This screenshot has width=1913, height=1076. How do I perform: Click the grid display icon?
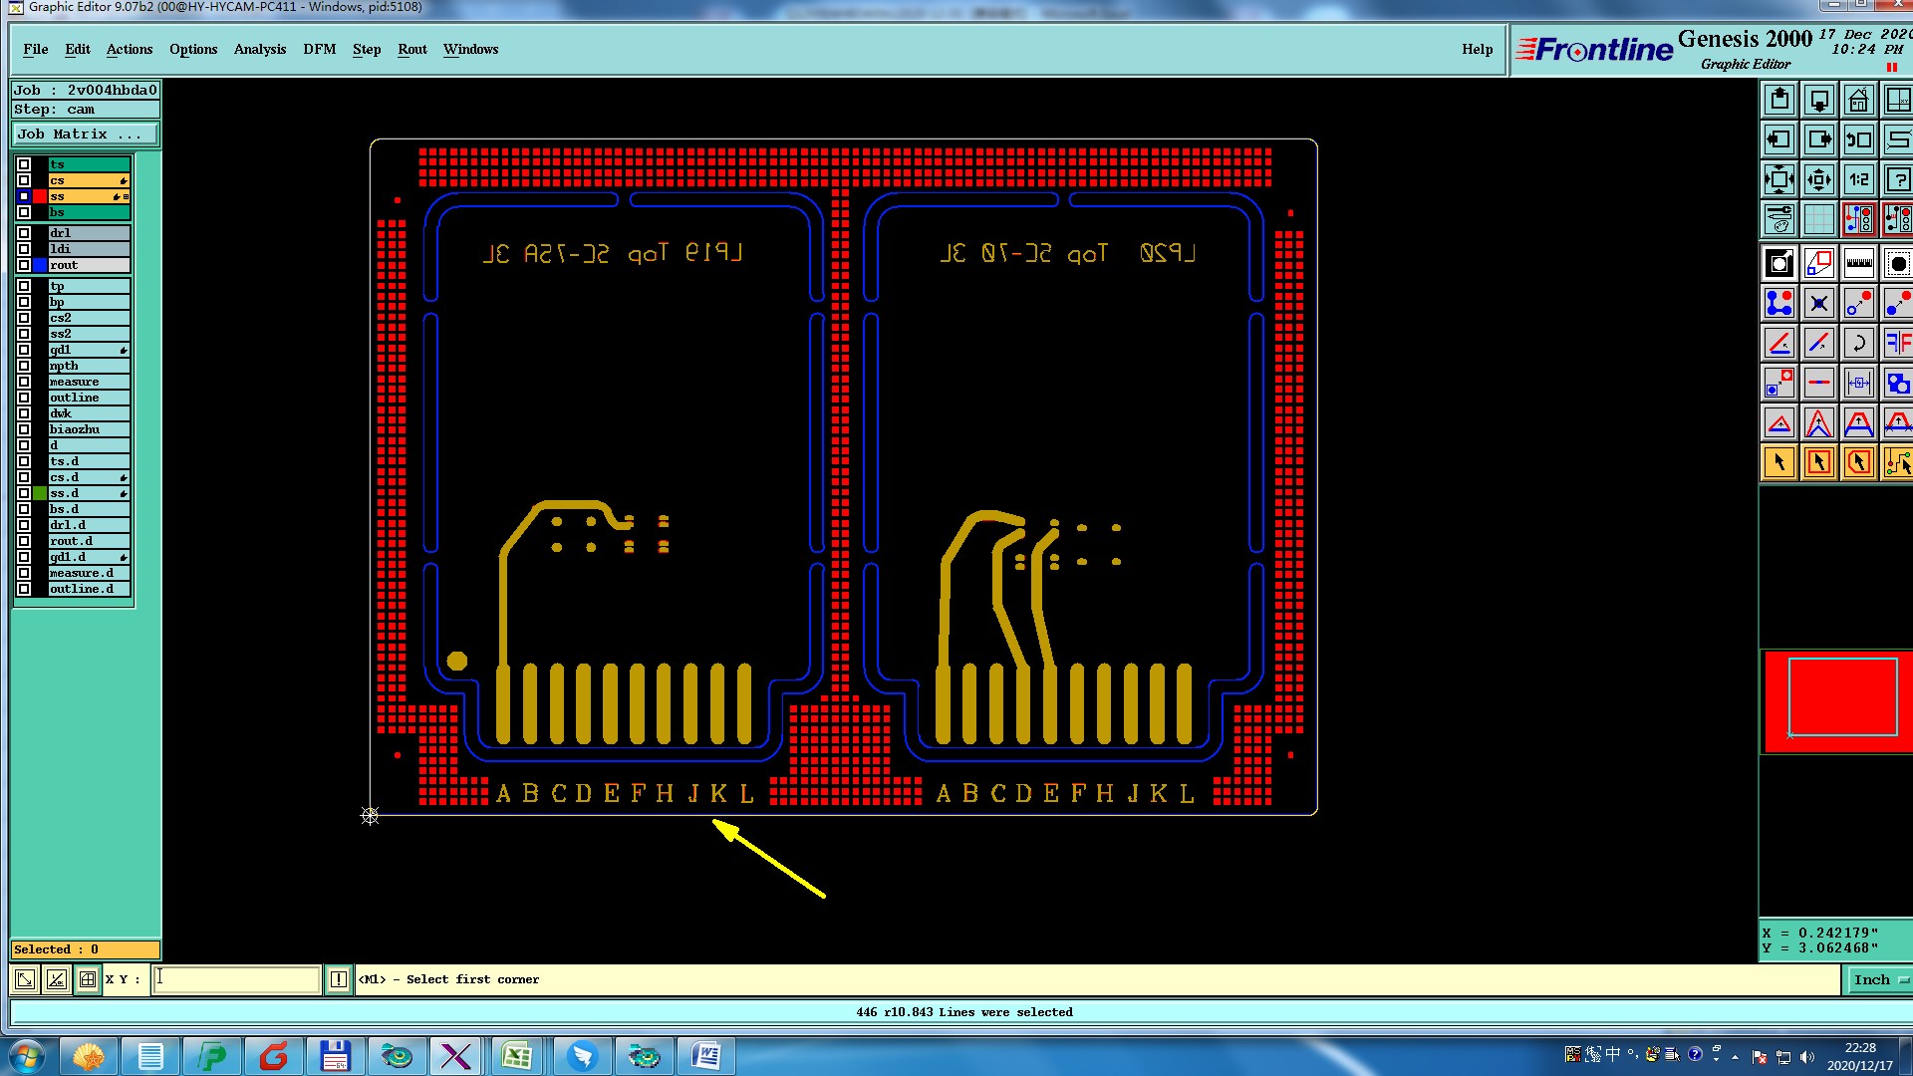tap(1818, 219)
